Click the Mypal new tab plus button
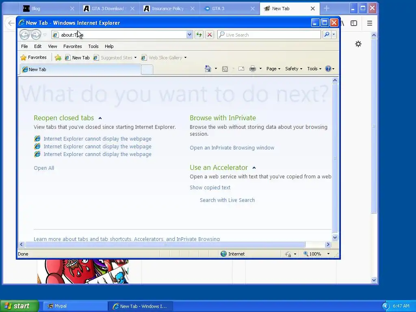Viewport: 416px width, 312px height. point(327,9)
